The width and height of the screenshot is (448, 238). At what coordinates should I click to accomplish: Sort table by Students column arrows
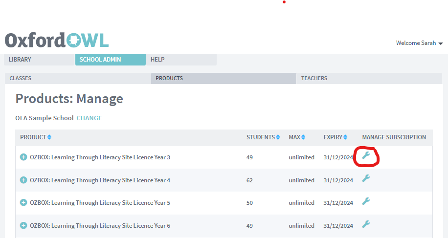coord(278,137)
